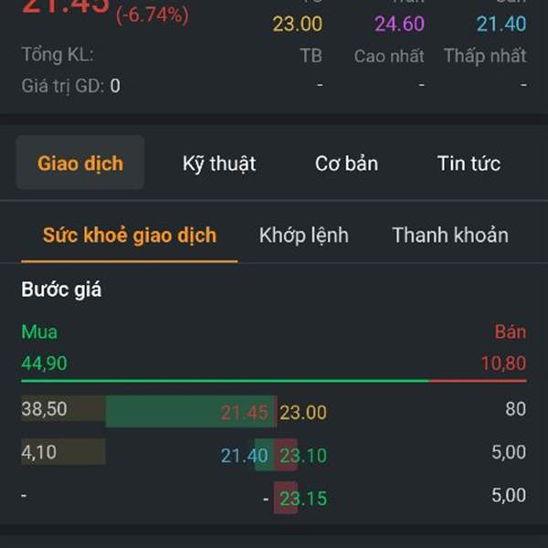Tap the sell volume of 80
Screen dimensions: 548x548
515,409
